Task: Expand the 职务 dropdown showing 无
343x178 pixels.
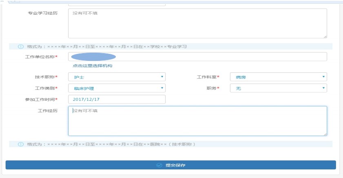Action: (278, 88)
